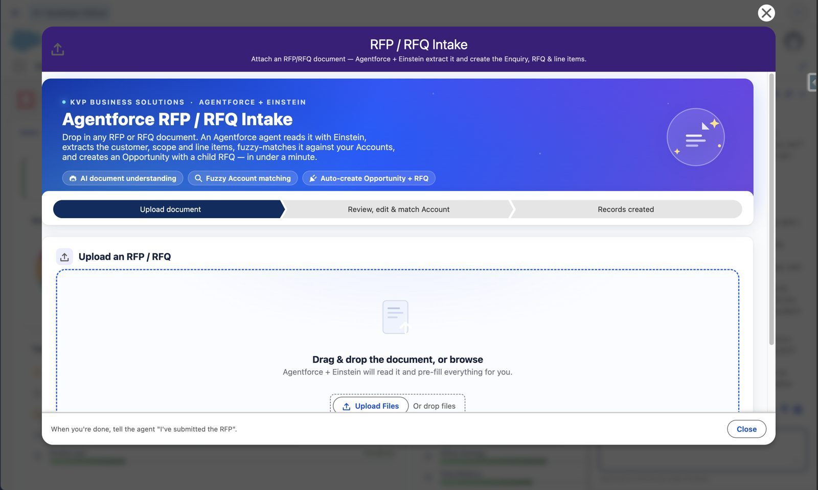Click the 'Or drop files' text
This screenshot has width=818, height=490.
434,406
